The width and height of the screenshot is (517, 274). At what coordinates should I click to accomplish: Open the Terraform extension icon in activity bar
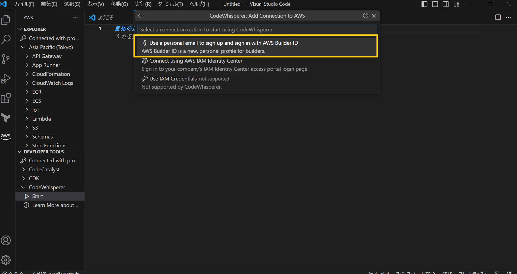[x=6, y=118]
